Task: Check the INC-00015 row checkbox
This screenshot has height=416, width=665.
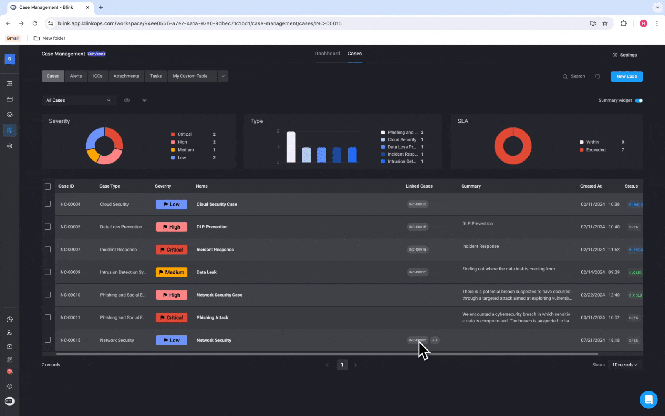Action: [x=48, y=340]
